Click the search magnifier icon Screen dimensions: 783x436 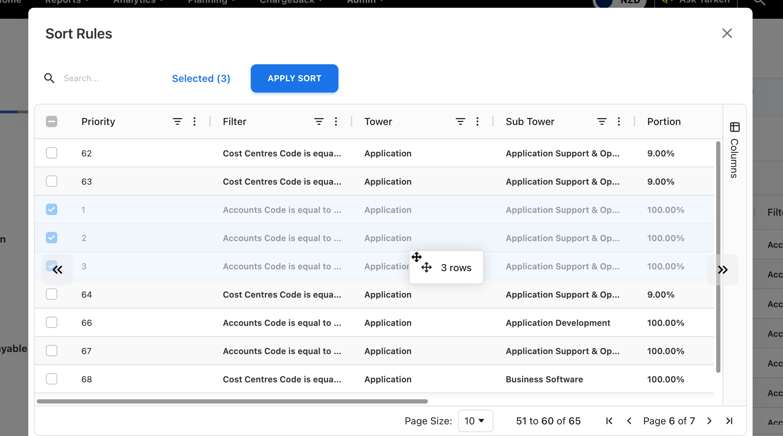point(49,78)
